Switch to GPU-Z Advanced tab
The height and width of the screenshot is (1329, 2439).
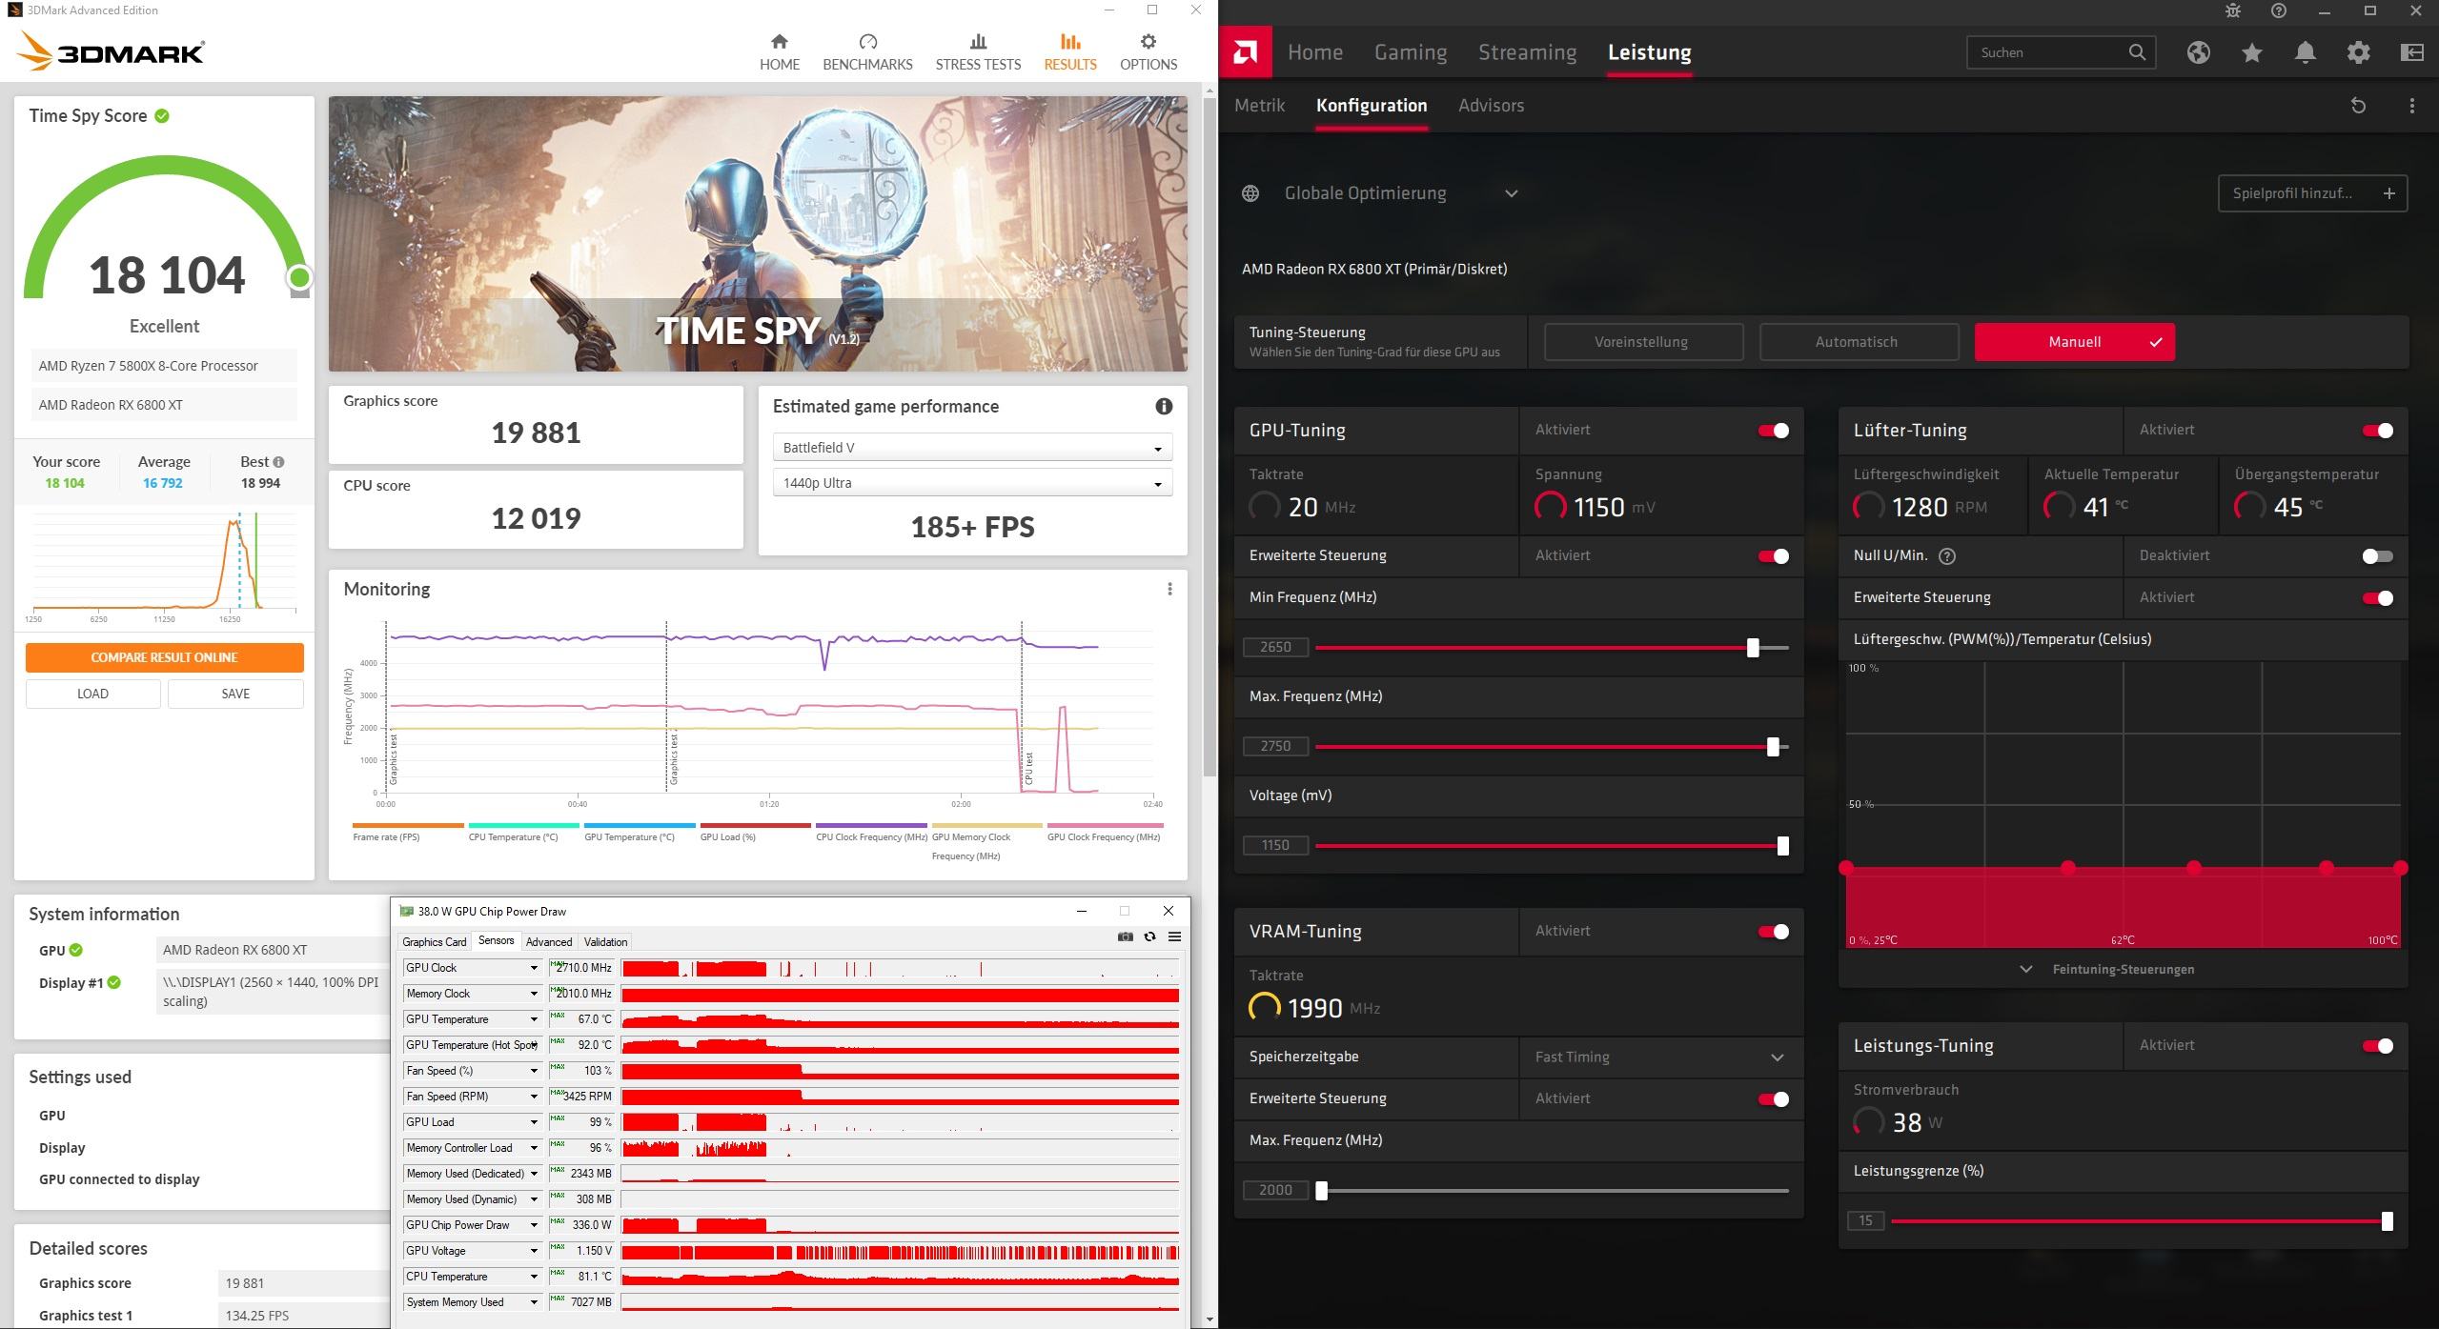[x=549, y=942]
